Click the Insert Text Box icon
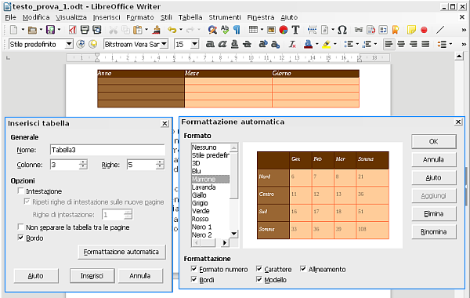Image resolution: width=470 pixels, height=298 pixels. tap(295, 30)
